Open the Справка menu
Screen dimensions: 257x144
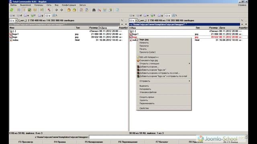pos(242,5)
